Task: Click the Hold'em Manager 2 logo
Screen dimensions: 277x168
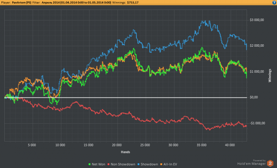Action: (270, 163)
